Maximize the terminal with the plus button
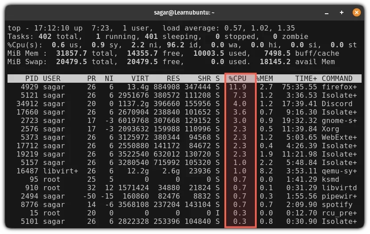The height and width of the screenshot is (234, 370). pyautogui.click(x=341, y=12)
